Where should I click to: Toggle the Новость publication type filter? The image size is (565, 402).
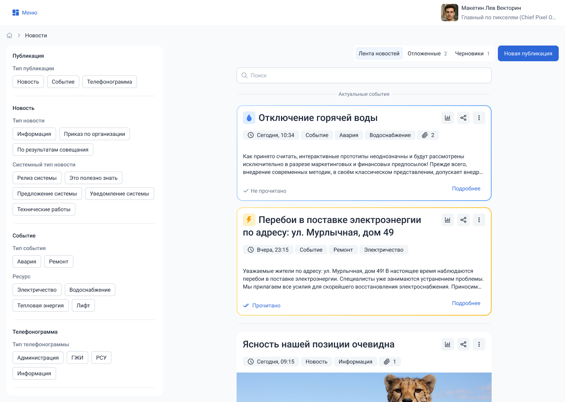point(28,82)
